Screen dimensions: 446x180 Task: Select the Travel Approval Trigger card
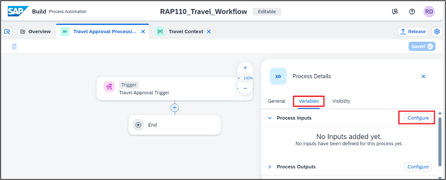[x=175, y=88]
